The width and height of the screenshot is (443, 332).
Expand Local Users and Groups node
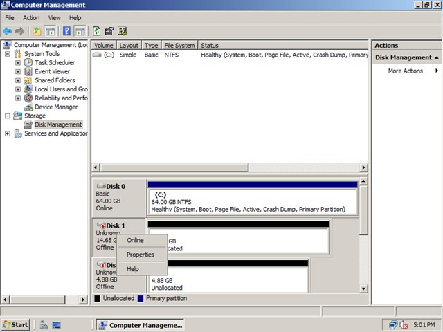click(18, 89)
